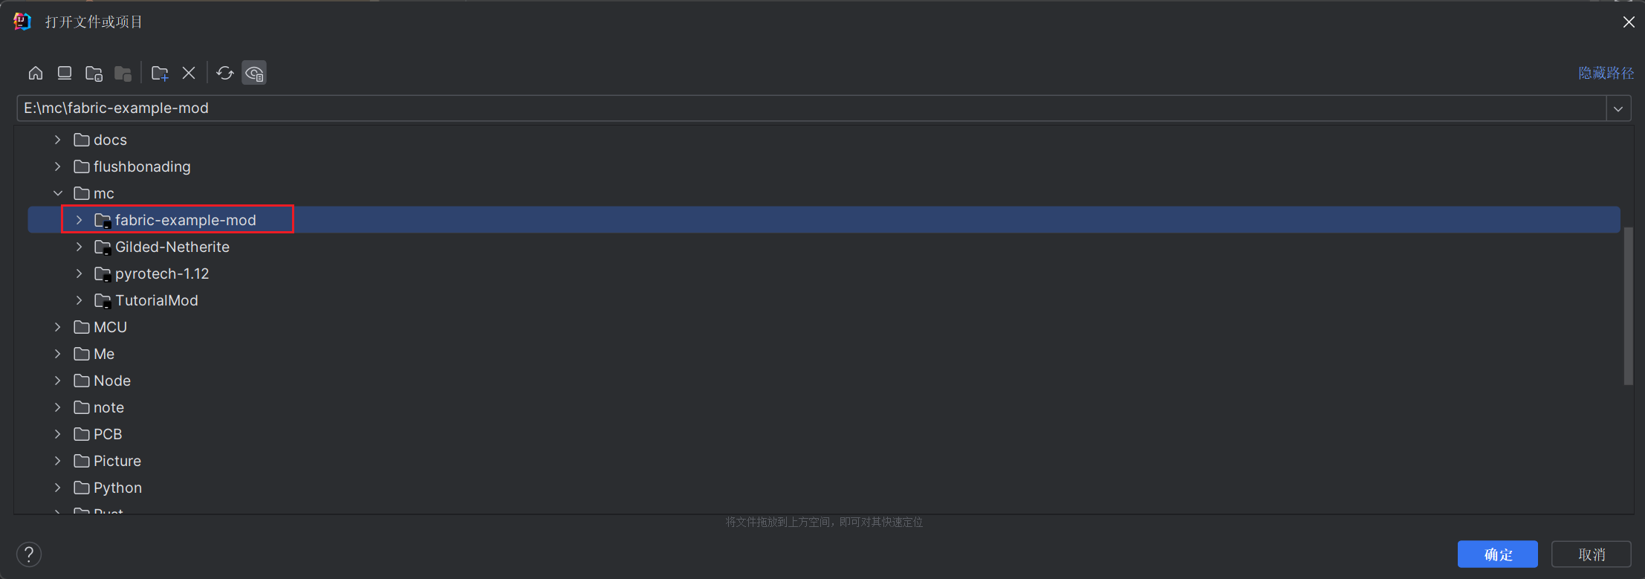Expand the fabric-example-mod folder
Screen dimensions: 1645x579
click(79, 220)
